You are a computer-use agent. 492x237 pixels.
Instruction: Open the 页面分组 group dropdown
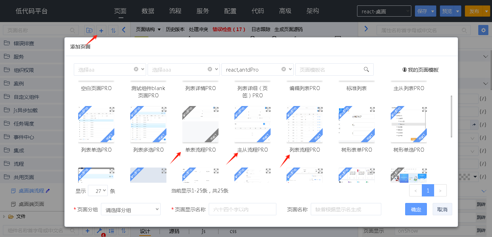tap(131, 209)
